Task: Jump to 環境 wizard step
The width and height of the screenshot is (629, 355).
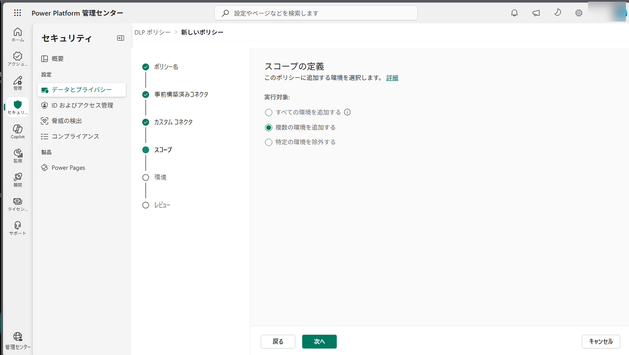Action: coord(160,177)
